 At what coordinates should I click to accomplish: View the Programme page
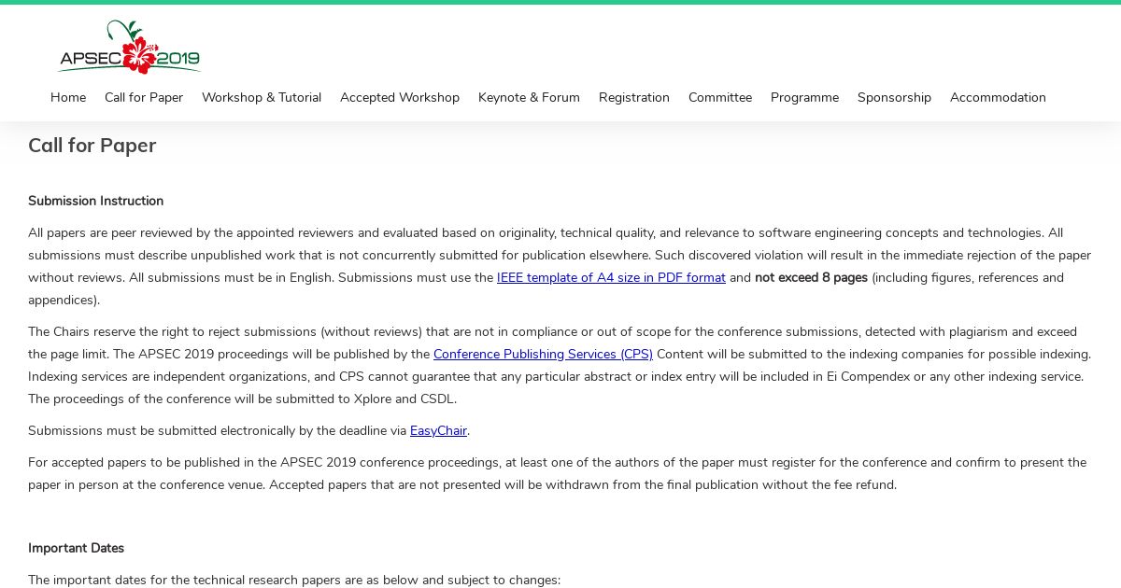tap(804, 97)
